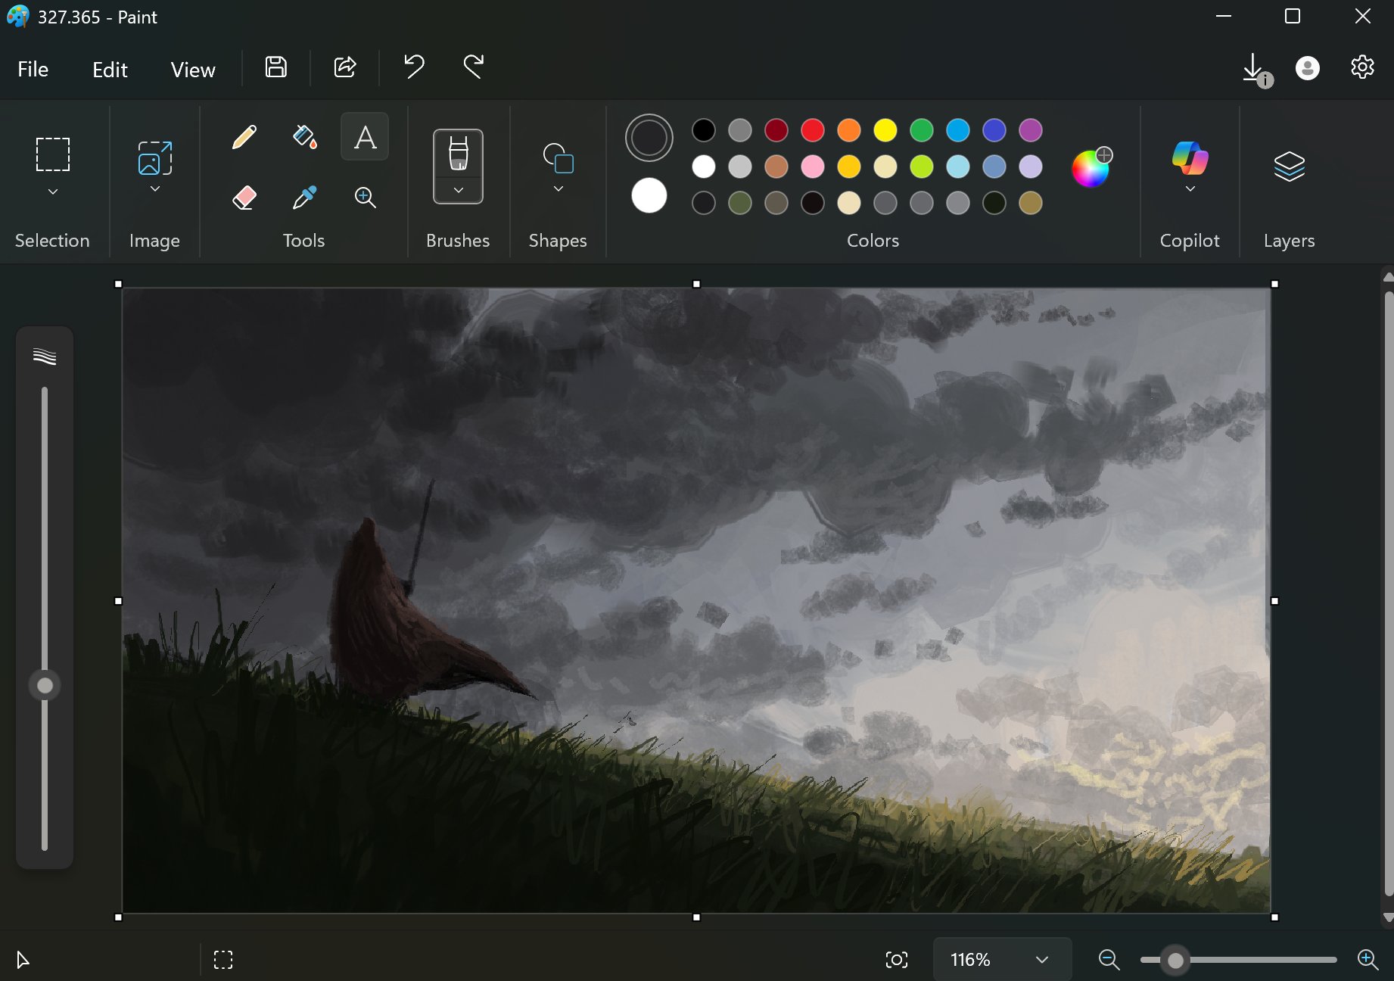
Task: Save the file with the floppy disk icon
Action: point(276,67)
